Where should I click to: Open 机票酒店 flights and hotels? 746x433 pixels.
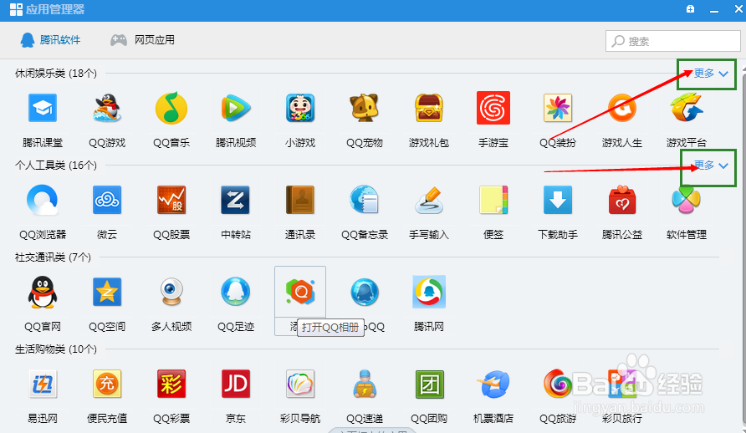[493, 384]
